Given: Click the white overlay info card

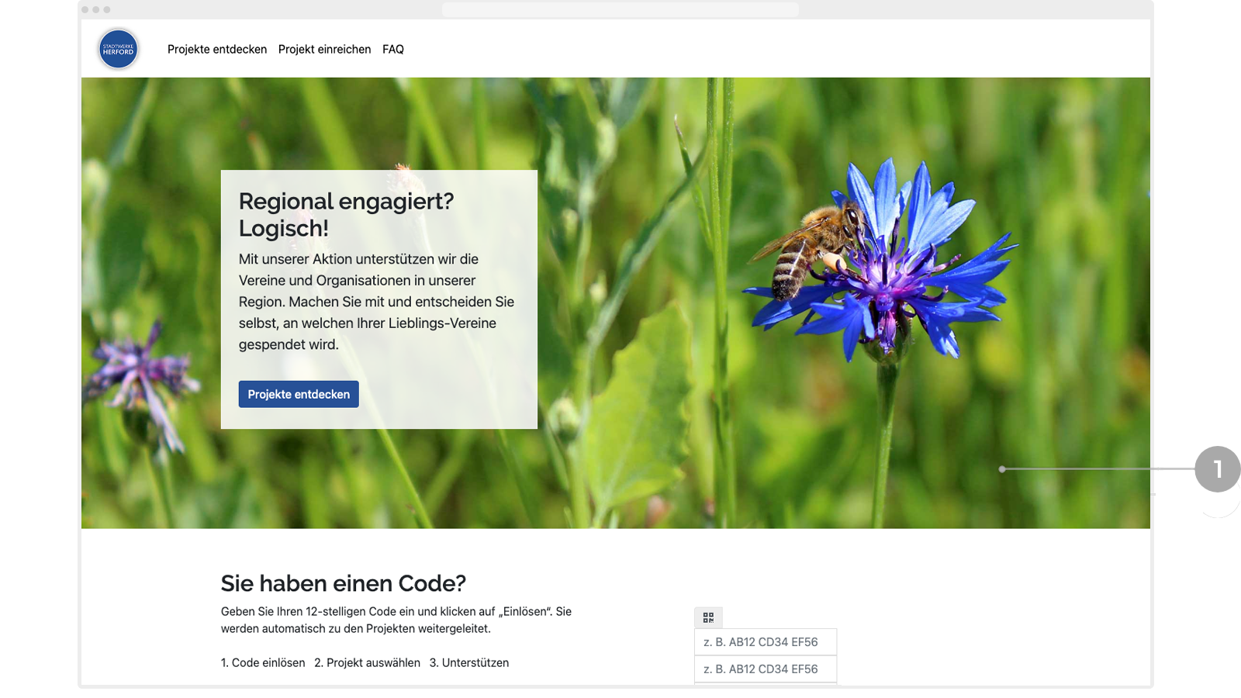Looking at the screenshot, I should (379, 299).
